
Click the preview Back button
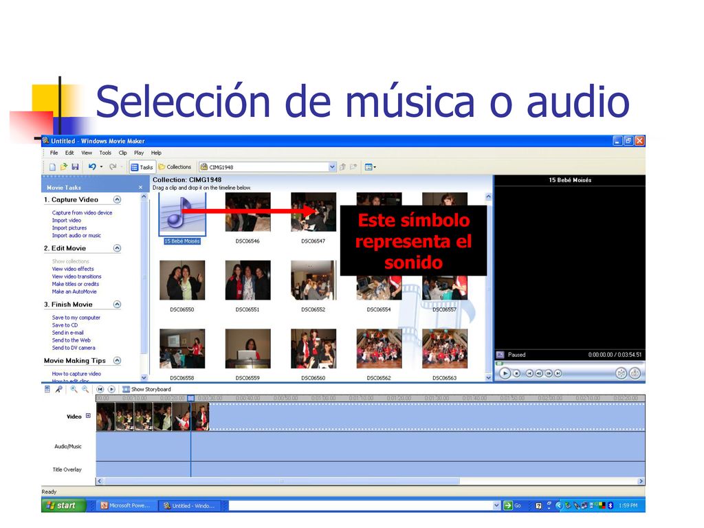tap(529, 373)
